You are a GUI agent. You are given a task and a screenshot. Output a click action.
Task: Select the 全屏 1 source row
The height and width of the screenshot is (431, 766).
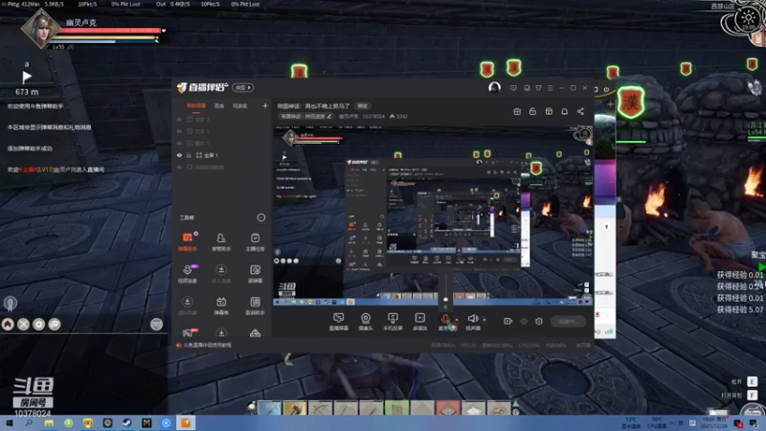click(222, 155)
